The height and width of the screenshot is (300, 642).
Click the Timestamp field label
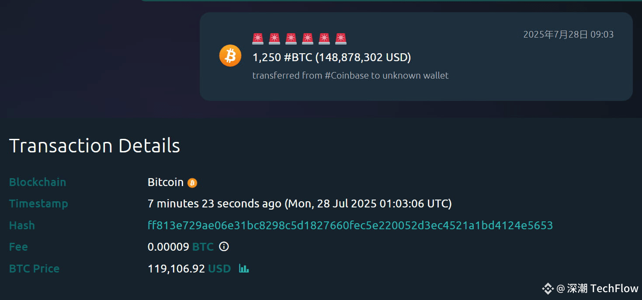coord(38,203)
